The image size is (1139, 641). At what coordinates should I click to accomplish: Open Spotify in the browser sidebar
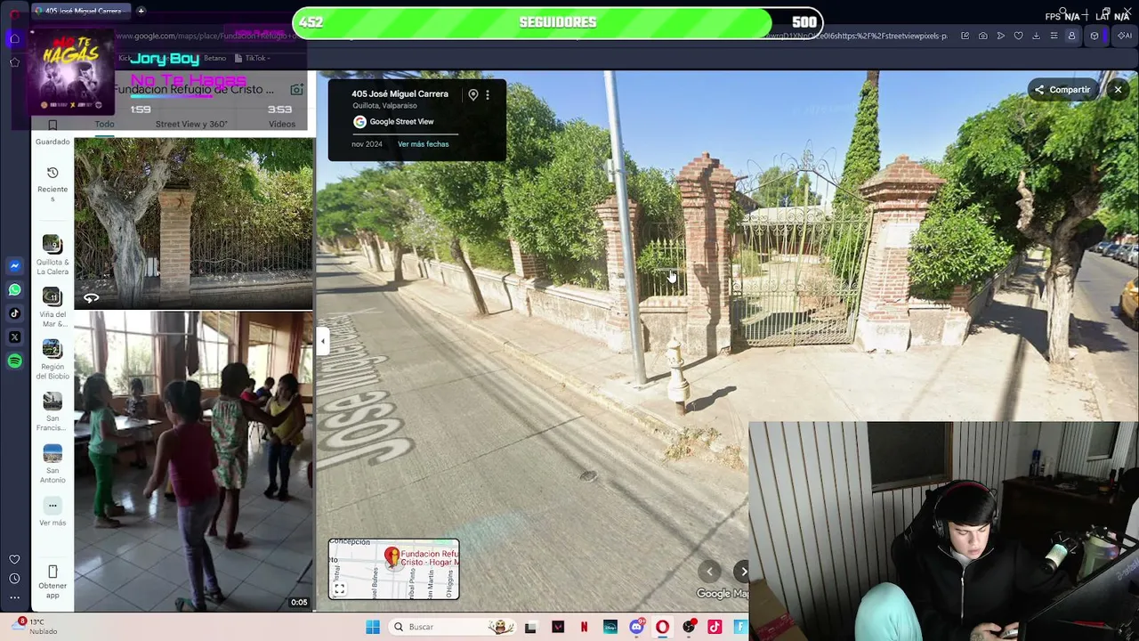(14, 361)
